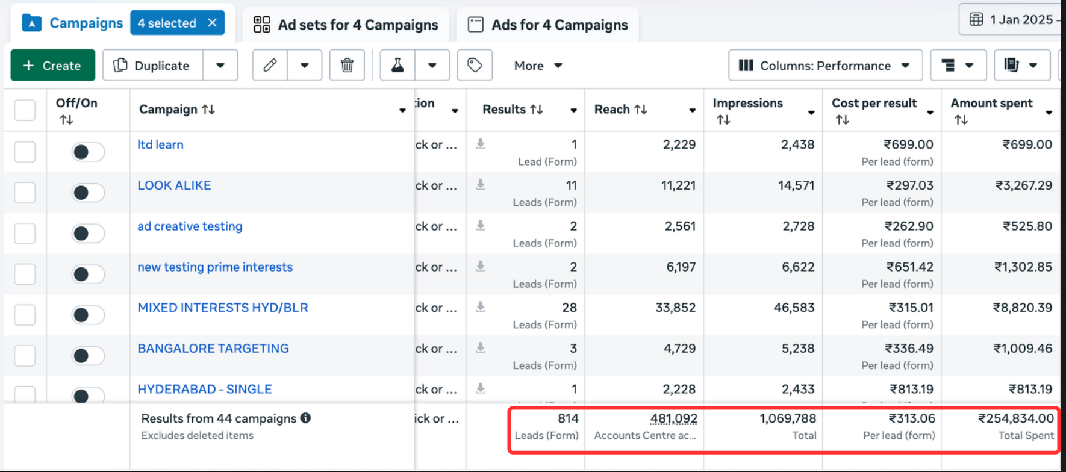Open Columns: Performance dropdown
The width and height of the screenshot is (1066, 472).
825,65
